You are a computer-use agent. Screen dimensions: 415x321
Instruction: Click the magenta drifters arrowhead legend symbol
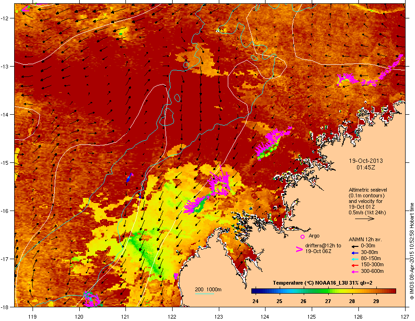click(299, 249)
